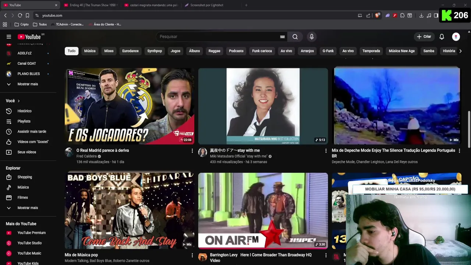Open YouTube Premium
This screenshot has height=265, width=471.
tap(28, 233)
